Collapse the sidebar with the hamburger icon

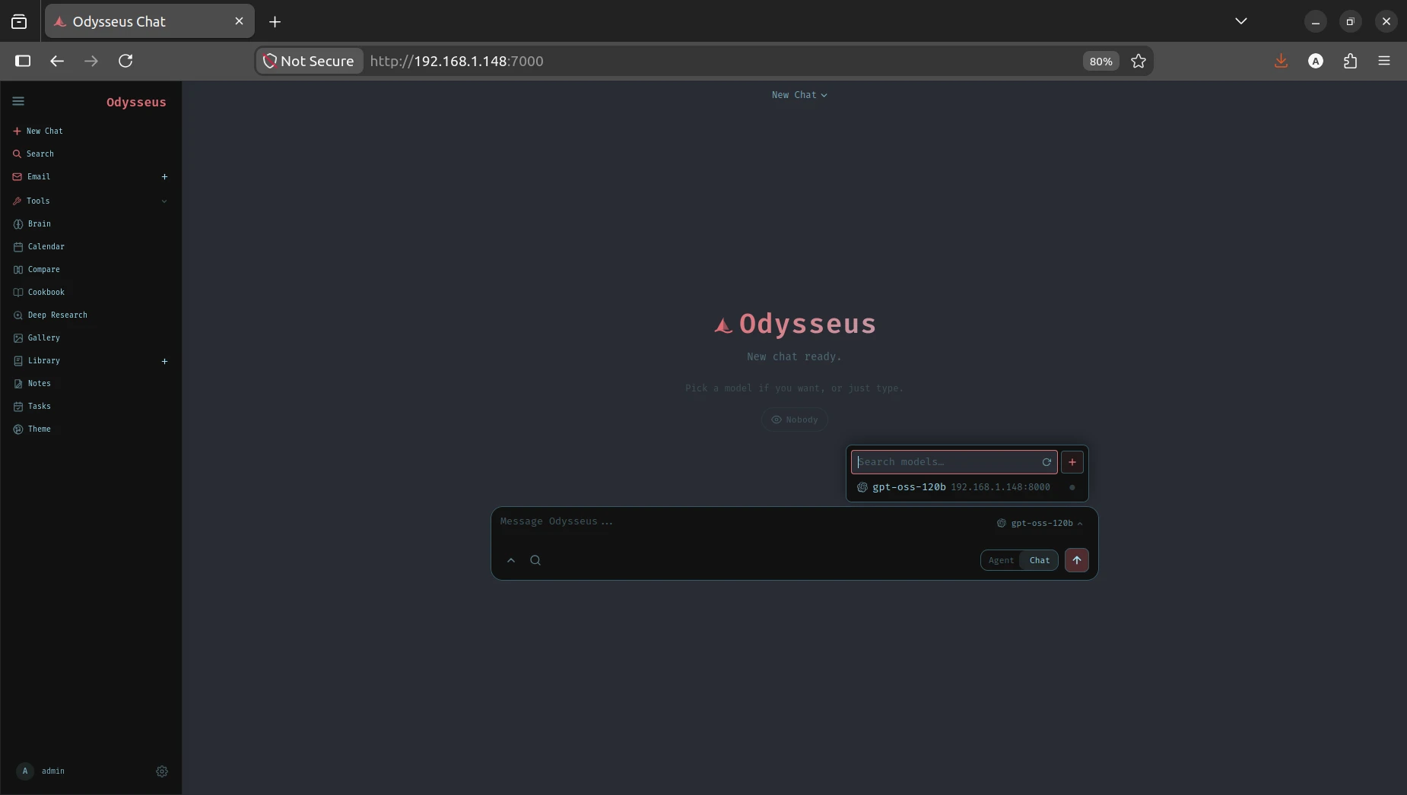[x=18, y=101]
